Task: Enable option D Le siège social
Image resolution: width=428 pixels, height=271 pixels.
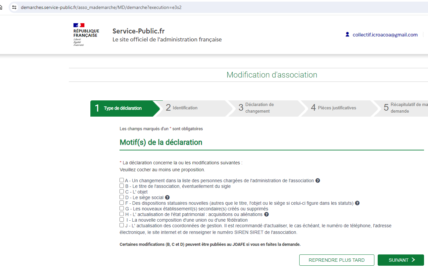Action: (x=122, y=197)
